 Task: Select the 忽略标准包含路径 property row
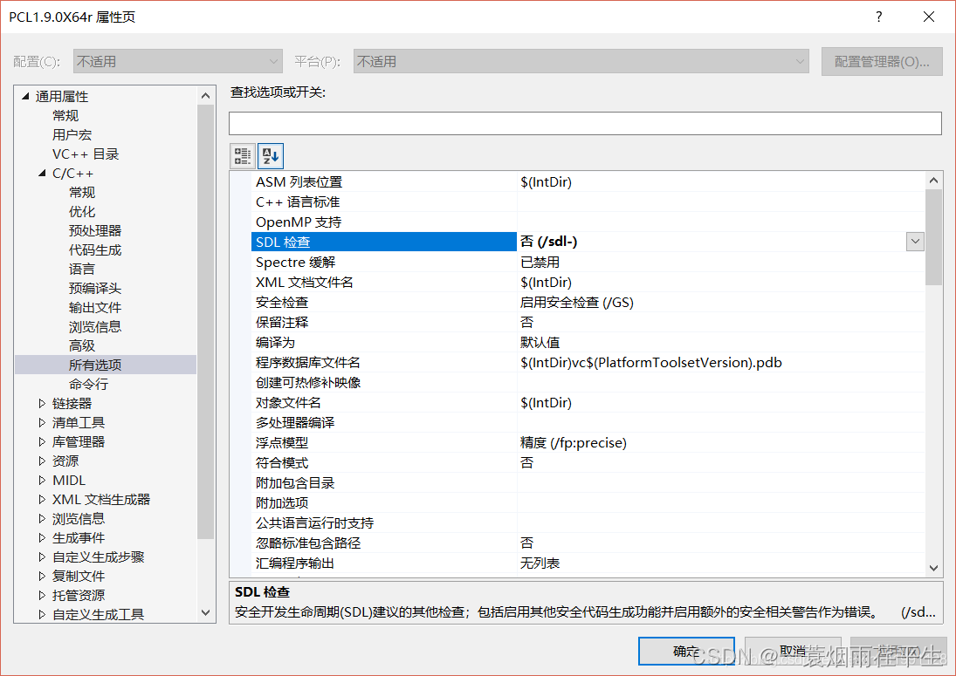tap(588, 543)
